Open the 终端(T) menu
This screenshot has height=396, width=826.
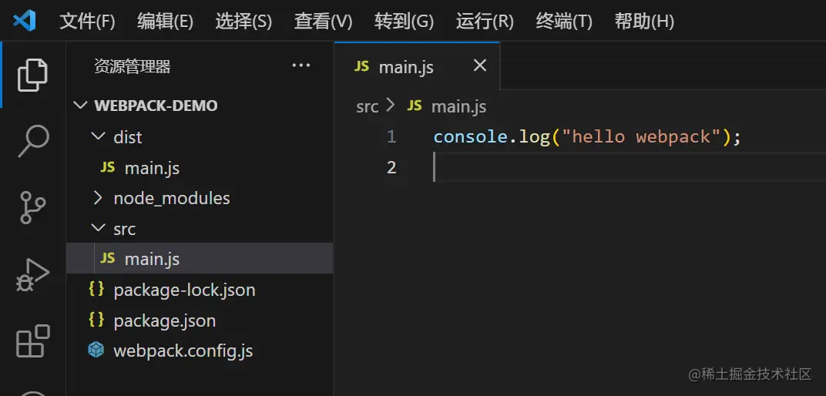tap(564, 22)
